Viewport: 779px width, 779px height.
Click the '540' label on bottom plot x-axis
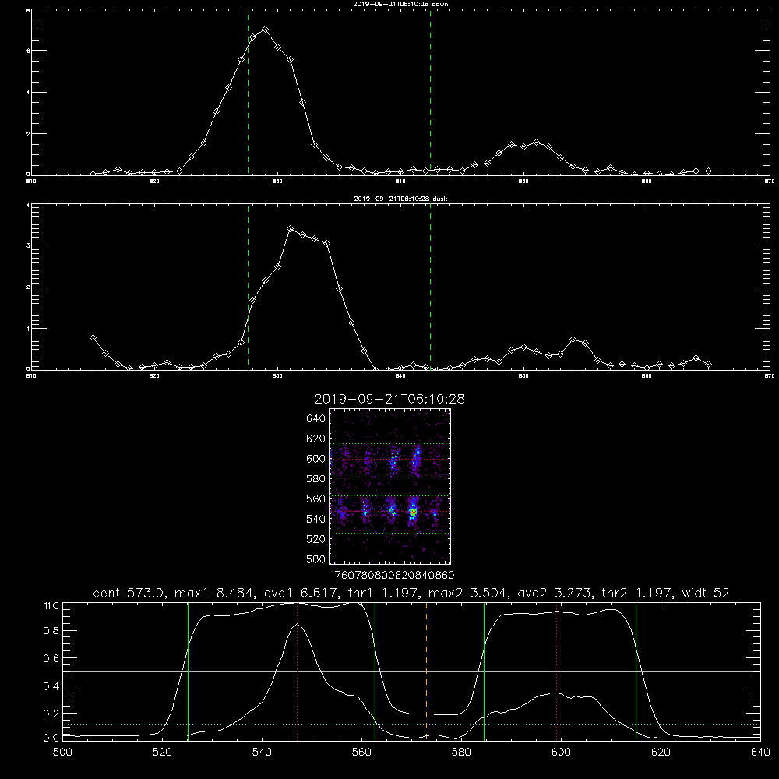coord(262,753)
